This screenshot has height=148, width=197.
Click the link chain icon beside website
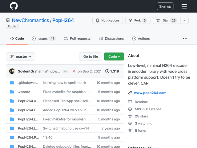tap(130, 93)
